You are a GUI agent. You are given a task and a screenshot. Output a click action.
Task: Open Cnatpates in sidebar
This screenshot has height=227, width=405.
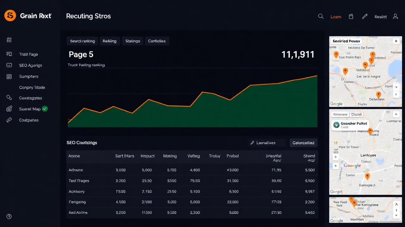tap(28, 120)
